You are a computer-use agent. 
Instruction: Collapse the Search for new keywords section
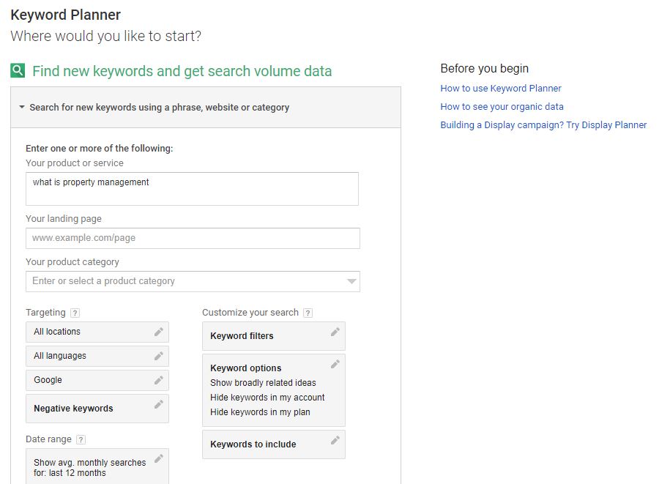[22, 107]
